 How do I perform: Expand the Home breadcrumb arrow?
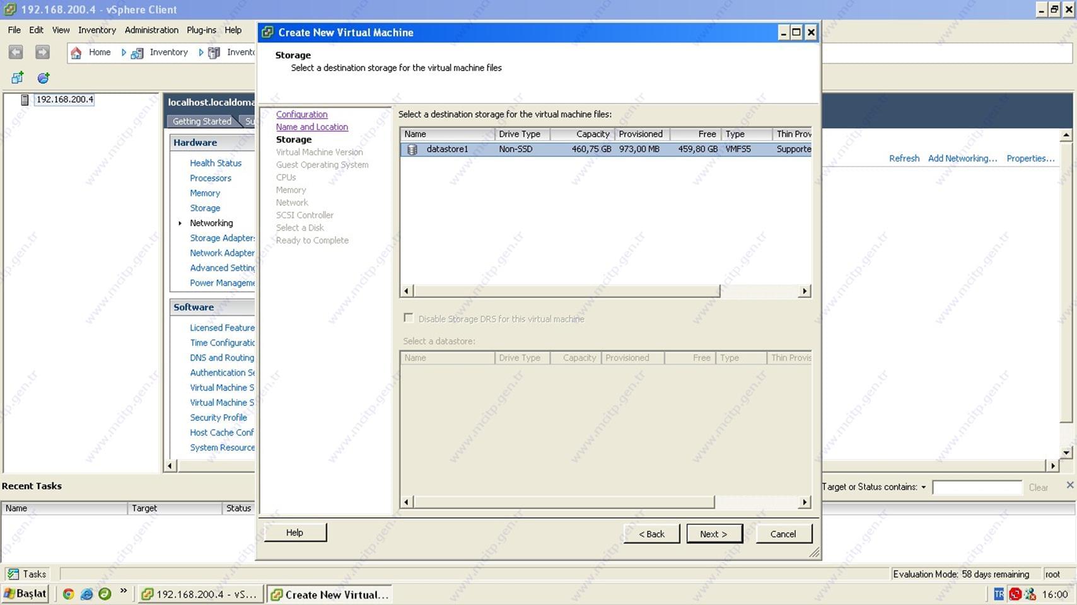pyautogui.click(x=124, y=52)
